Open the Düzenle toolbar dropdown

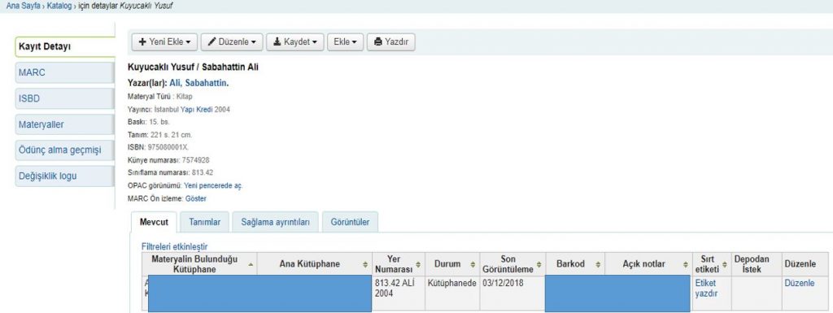point(232,42)
